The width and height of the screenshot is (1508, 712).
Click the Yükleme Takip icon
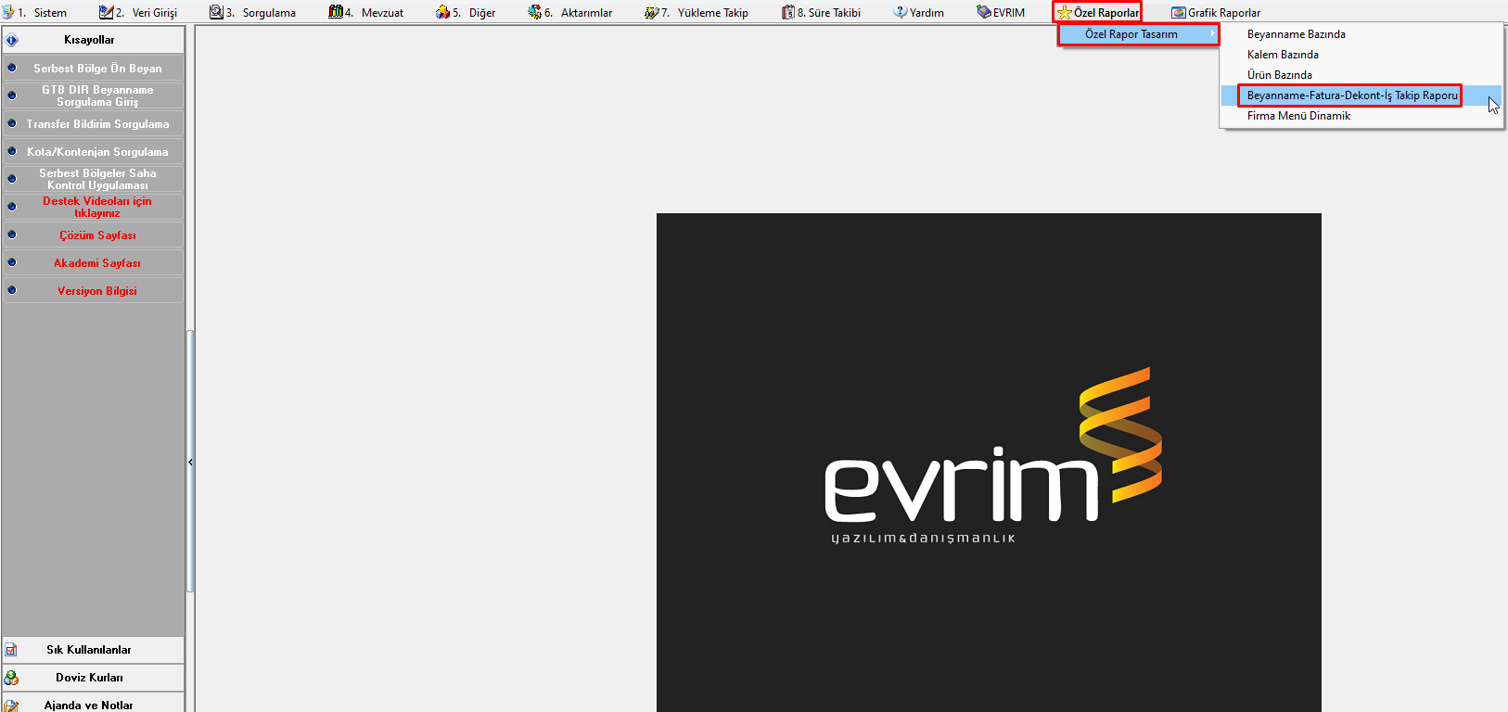pyautogui.click(x=652, y=12)
